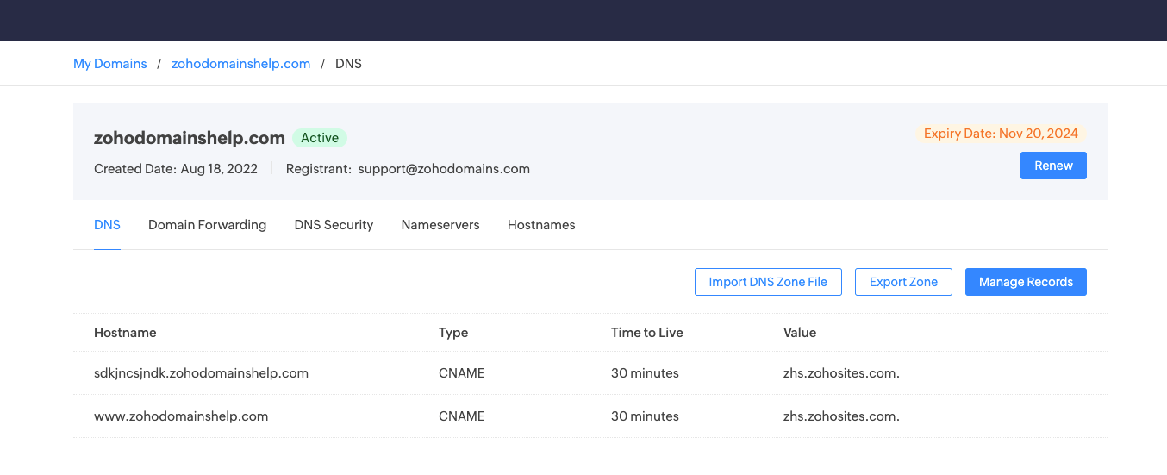Open the Hostnames tab
1167x475 pixels.
(541, 225)
